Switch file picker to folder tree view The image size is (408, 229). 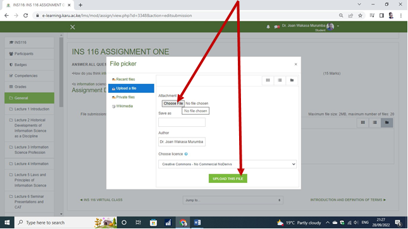coord(292,80)
